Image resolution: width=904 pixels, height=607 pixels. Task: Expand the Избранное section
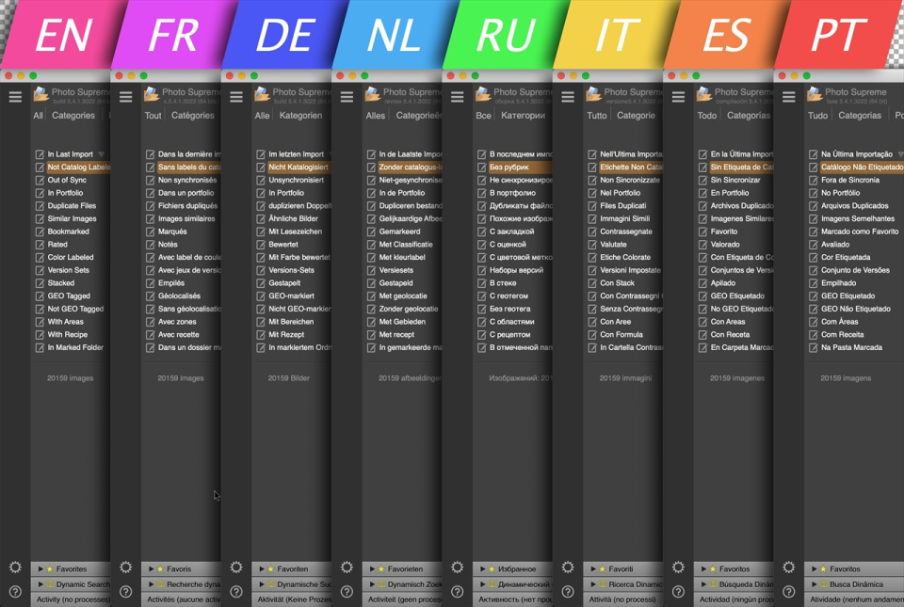coord(482,569)
